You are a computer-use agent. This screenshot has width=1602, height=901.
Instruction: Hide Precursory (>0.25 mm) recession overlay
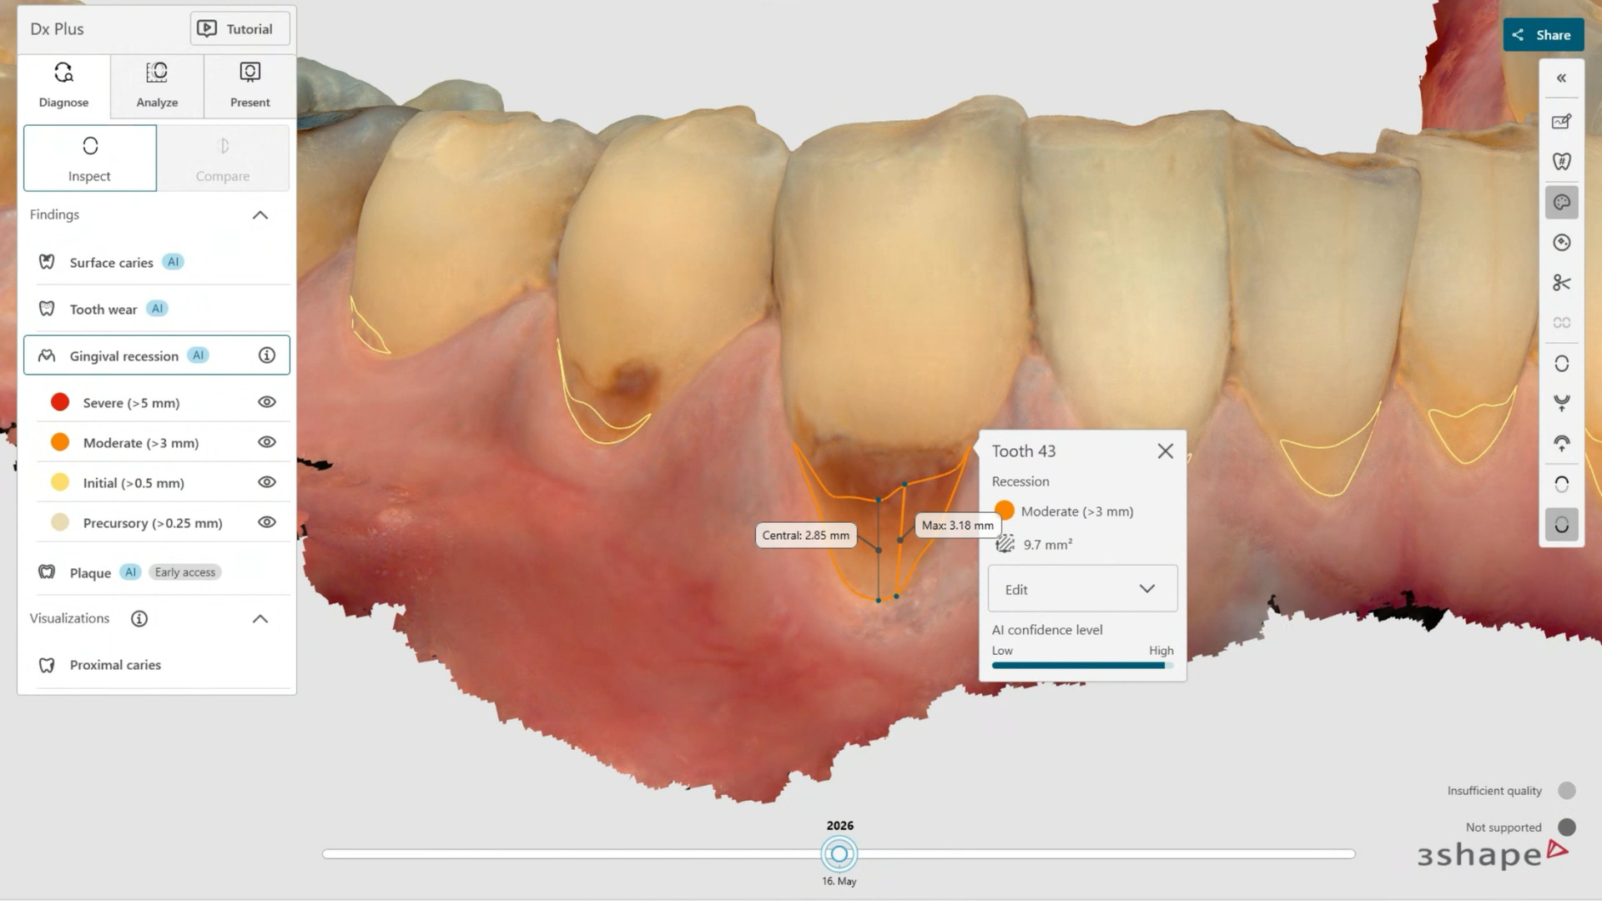[x=267, y=522]
